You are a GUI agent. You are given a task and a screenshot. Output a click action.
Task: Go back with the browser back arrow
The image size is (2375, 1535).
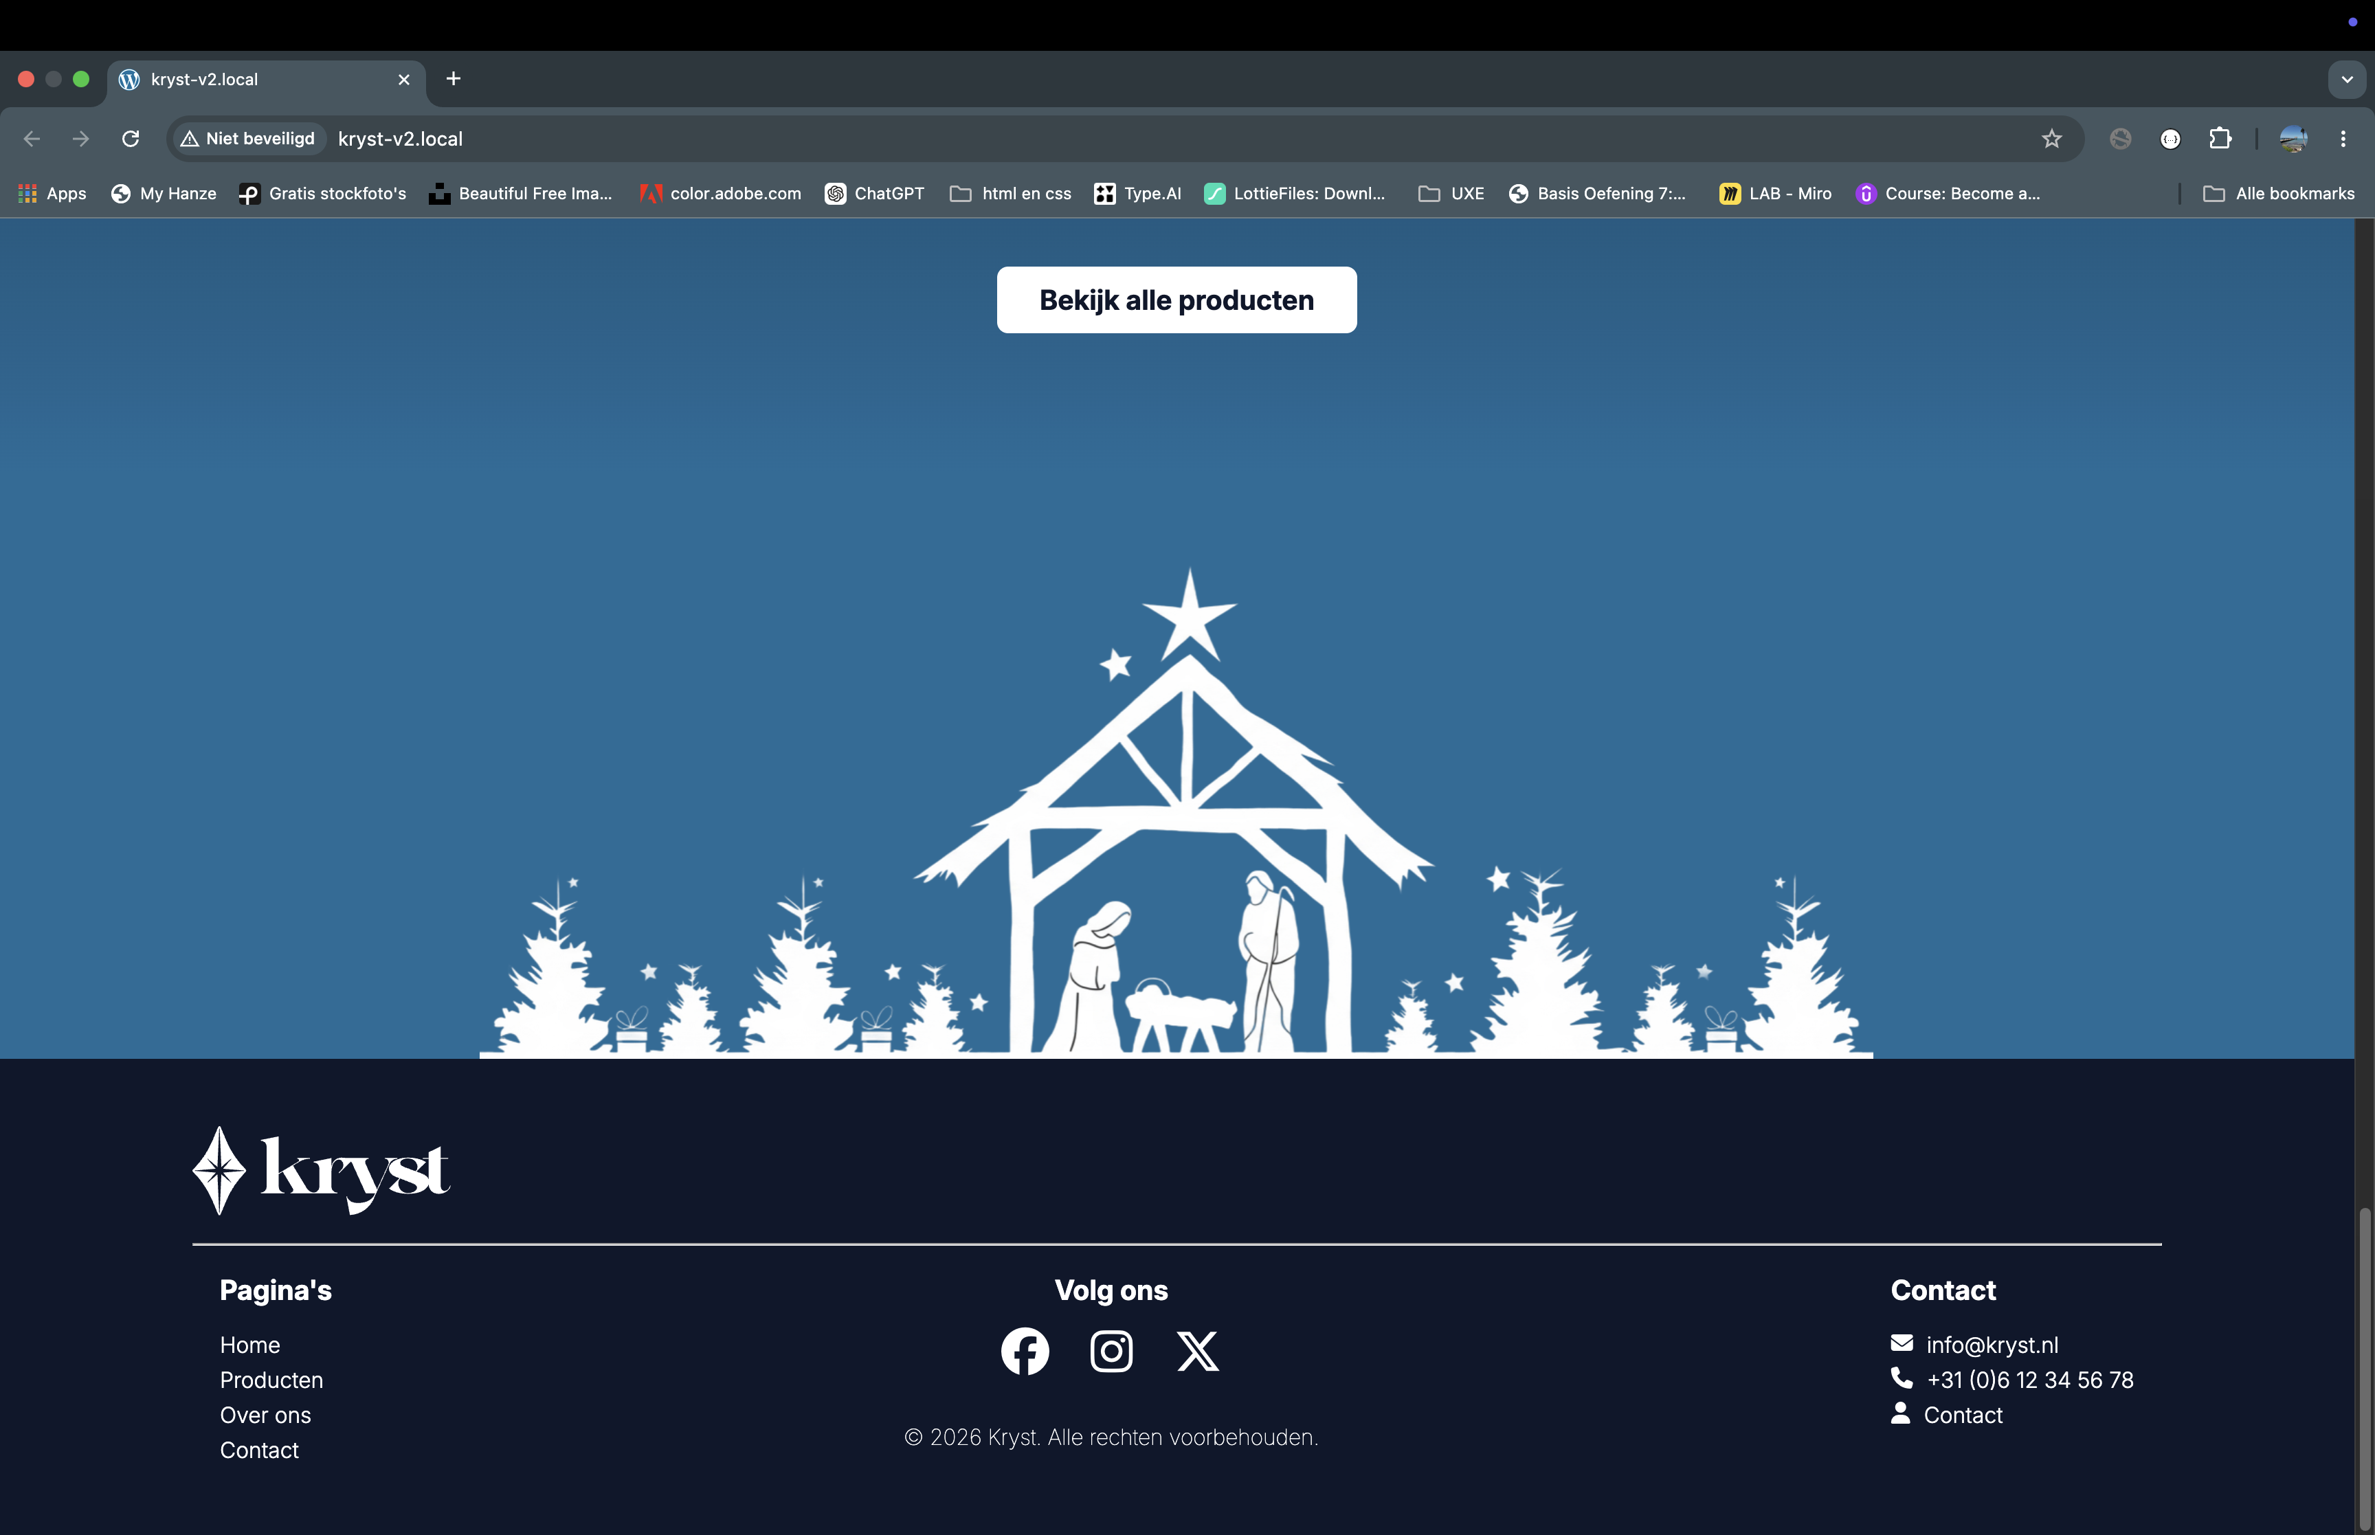[x=32, y=139]
